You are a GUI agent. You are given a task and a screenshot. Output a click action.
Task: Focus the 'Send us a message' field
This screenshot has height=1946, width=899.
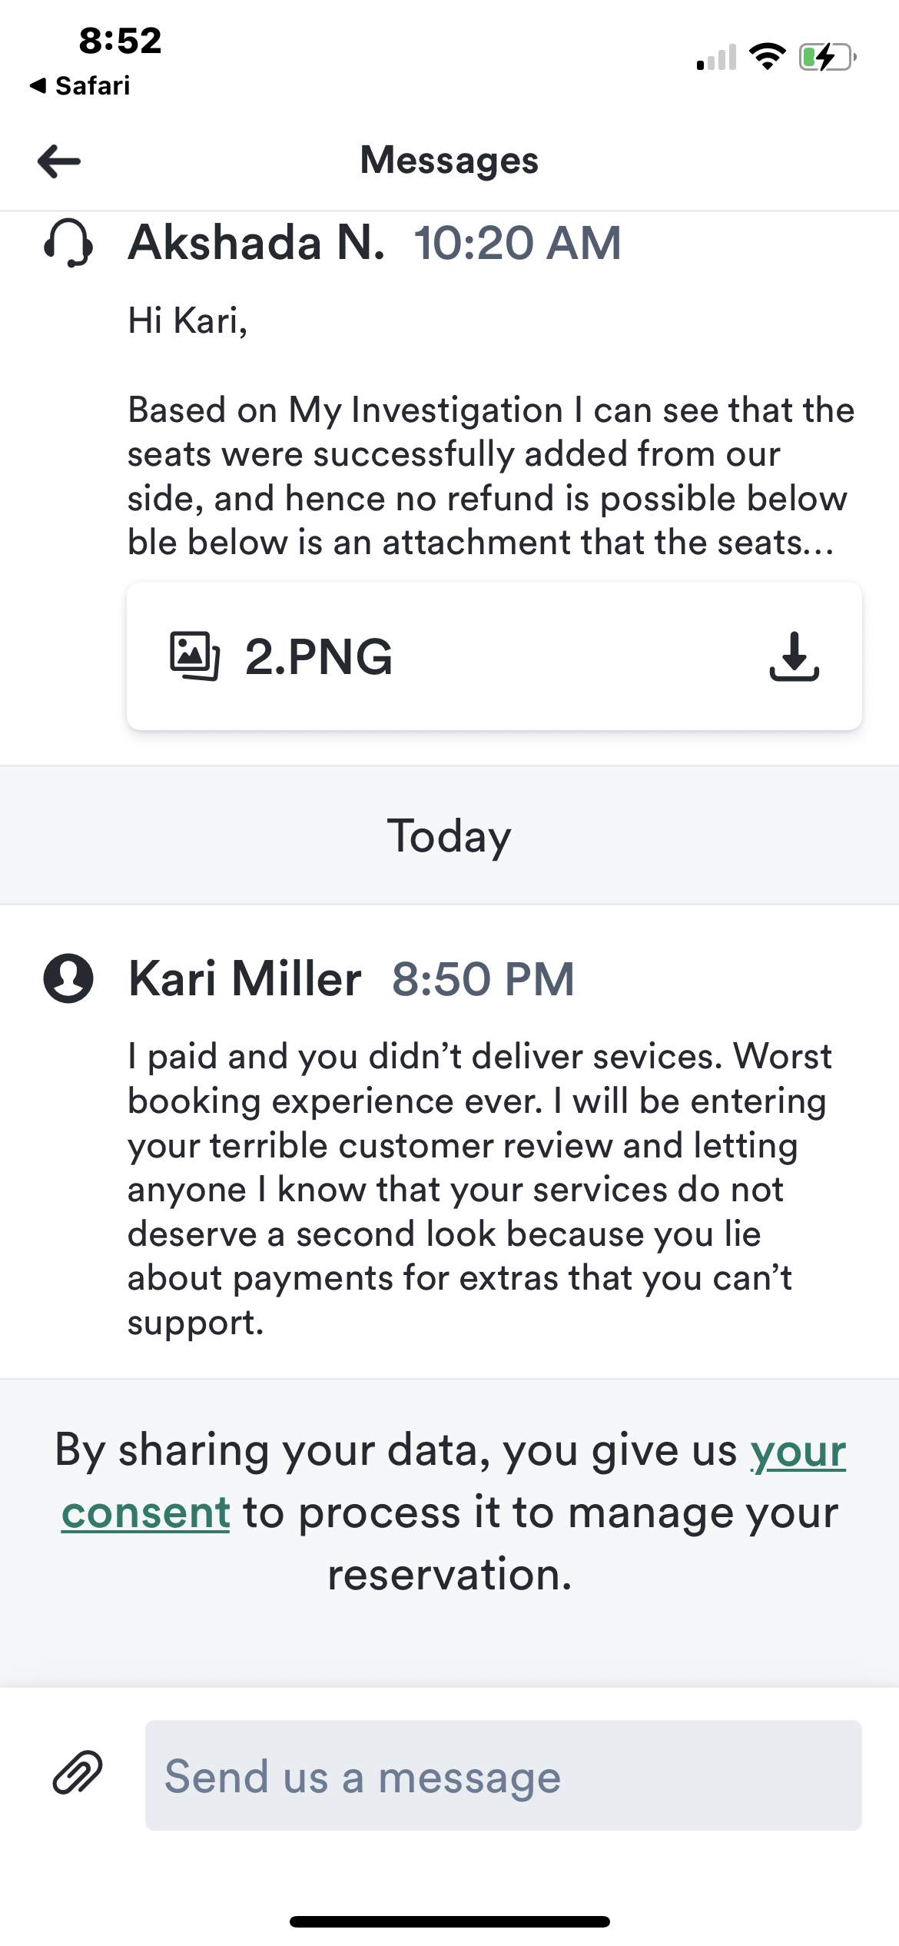503,1775
